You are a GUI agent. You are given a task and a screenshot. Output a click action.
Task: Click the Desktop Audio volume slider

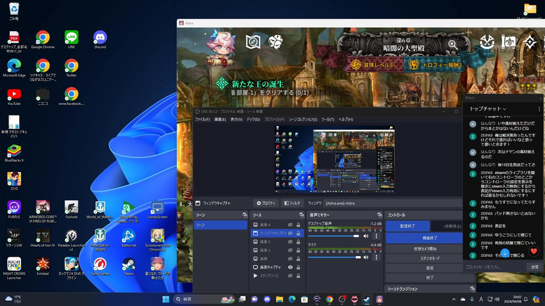334,236
